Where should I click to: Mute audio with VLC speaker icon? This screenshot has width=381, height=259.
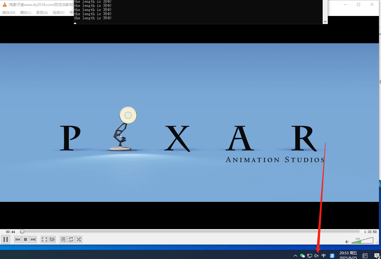click(347, 242)
